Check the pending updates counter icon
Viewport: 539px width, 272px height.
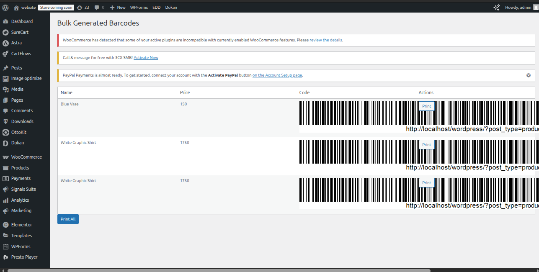[x=83, y=7]
